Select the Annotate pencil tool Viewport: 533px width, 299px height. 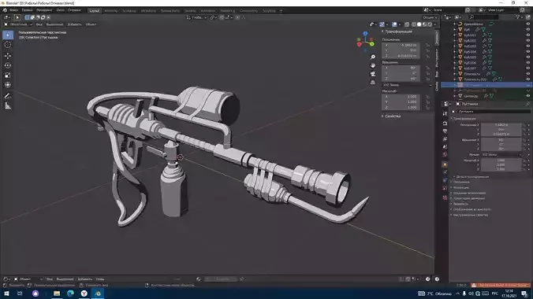tap(8, 96)
